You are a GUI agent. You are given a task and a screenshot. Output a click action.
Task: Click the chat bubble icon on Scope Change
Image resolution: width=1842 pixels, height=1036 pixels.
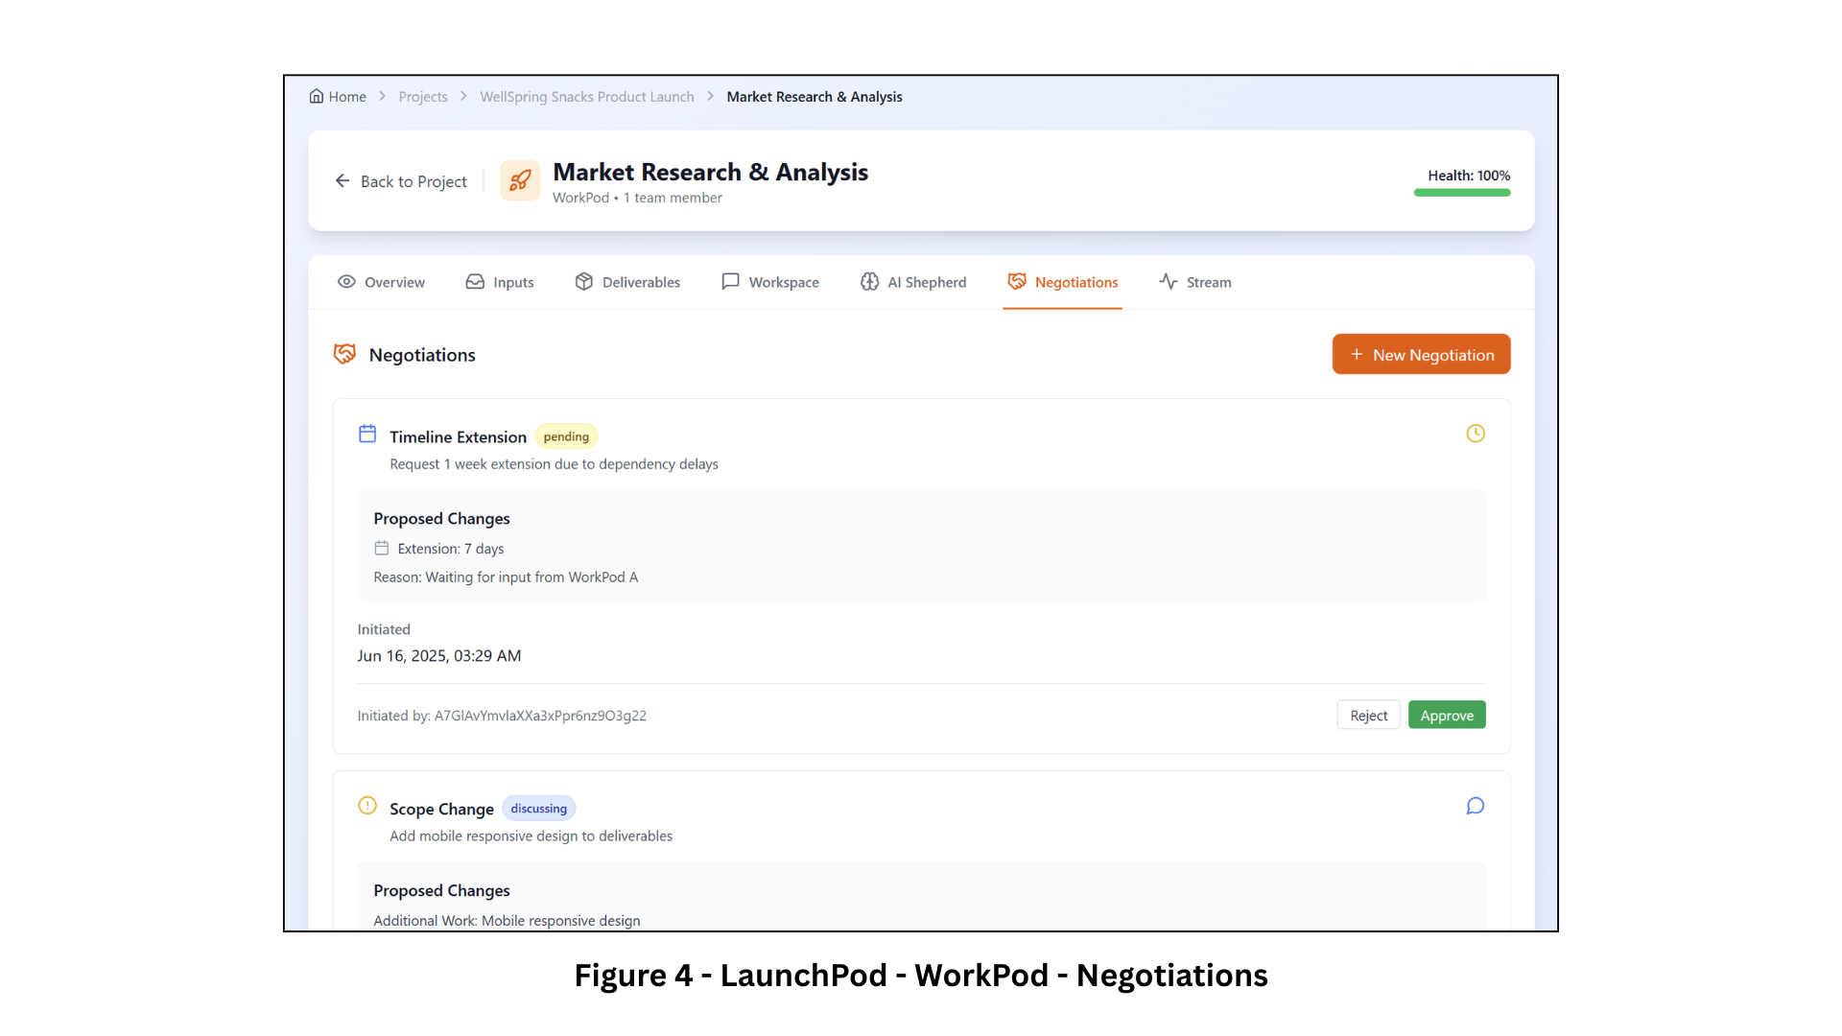coord(1476,806)
